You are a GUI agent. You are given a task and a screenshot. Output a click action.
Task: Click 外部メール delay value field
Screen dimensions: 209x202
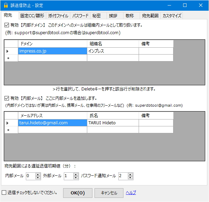coord(69,176)
